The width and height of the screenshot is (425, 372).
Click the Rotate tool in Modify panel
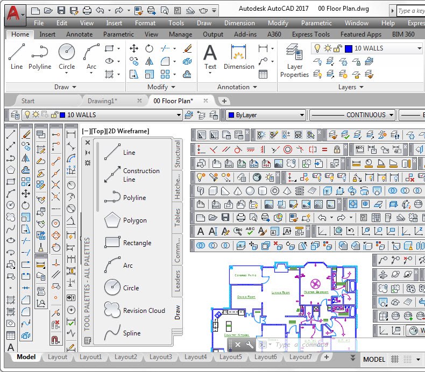tap(149, 48)
